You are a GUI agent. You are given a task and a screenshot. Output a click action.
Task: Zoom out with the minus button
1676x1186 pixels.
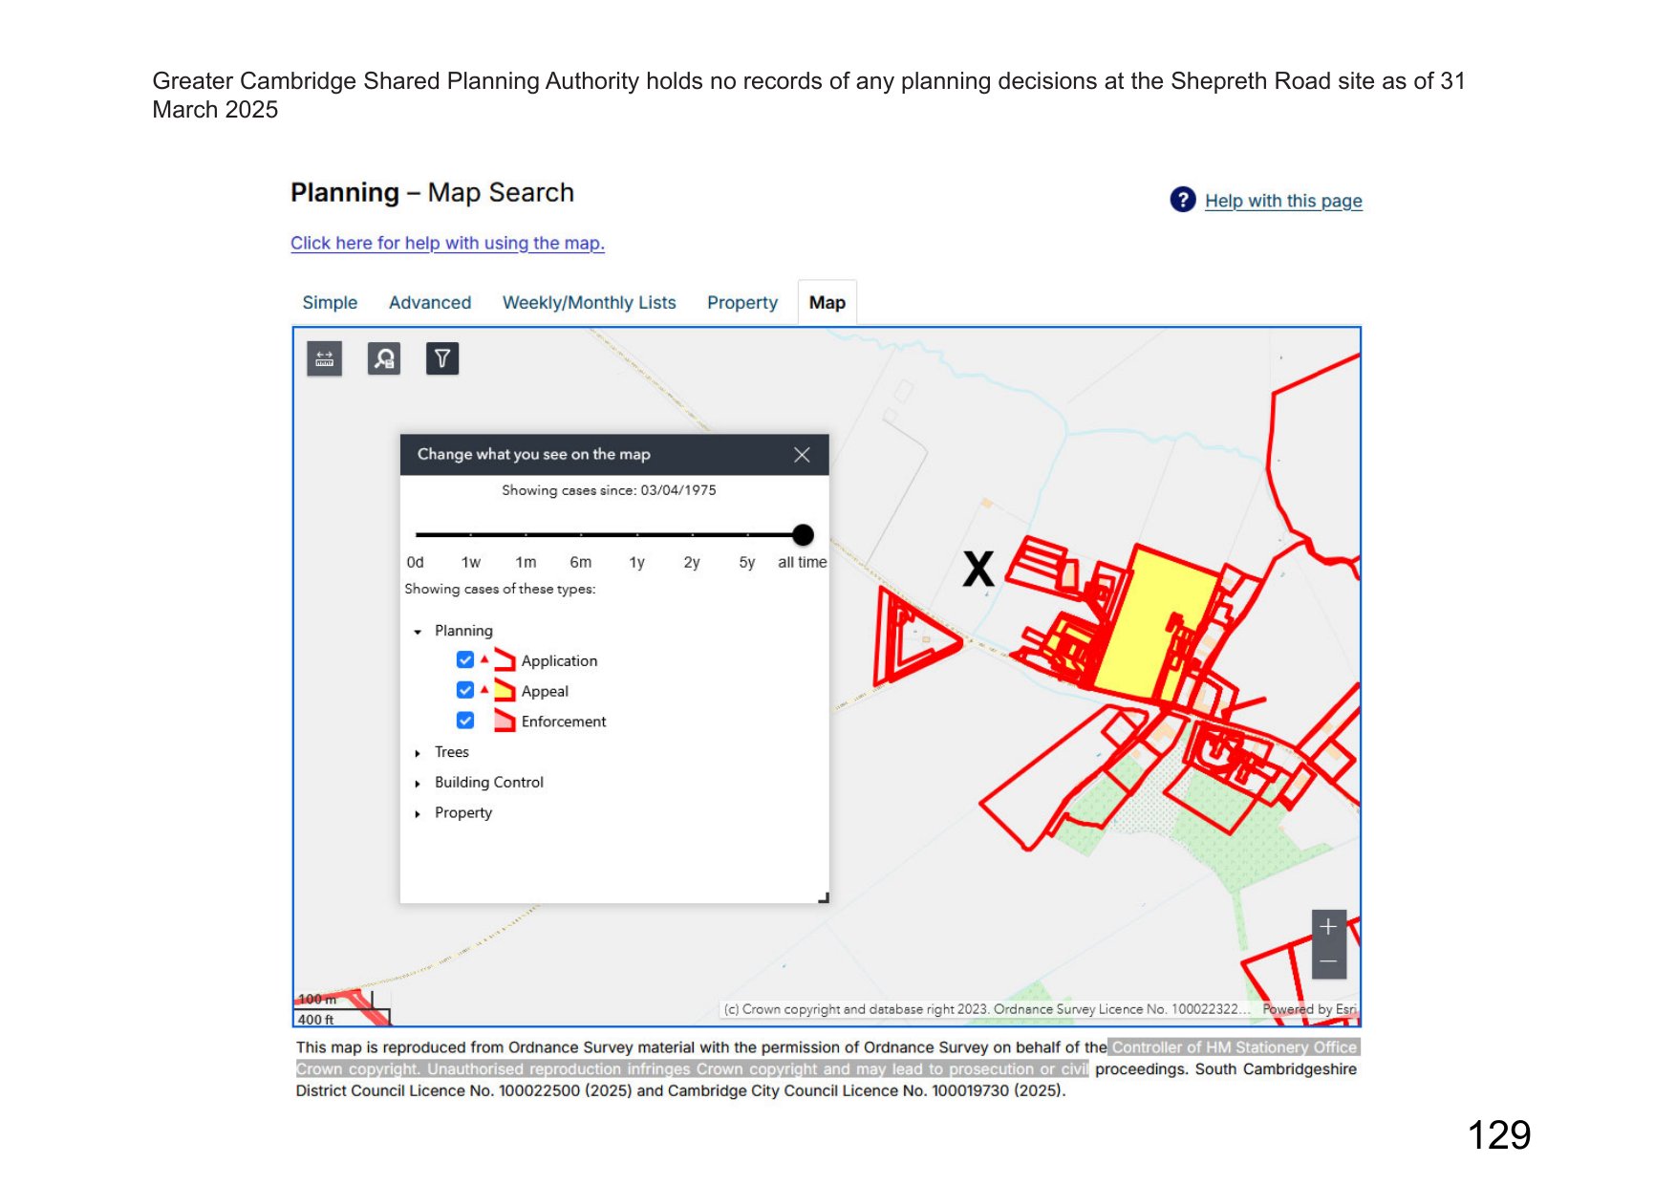tap(1328, 961)
